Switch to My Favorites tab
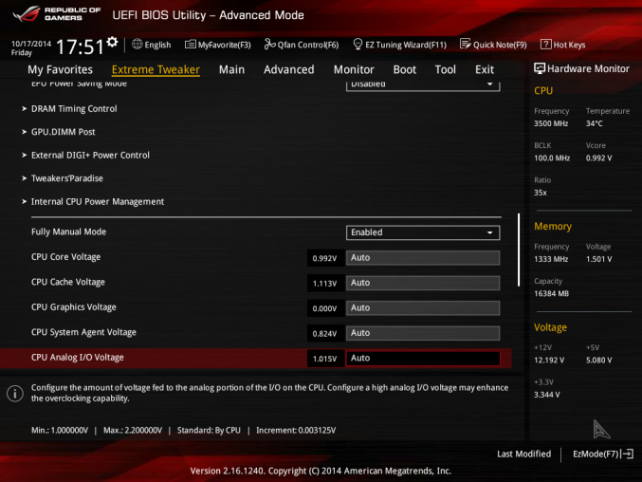The image size is (642, 482). [60, 69]
